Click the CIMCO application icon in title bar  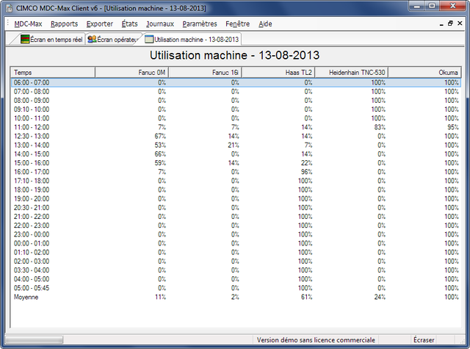point(10,8)
